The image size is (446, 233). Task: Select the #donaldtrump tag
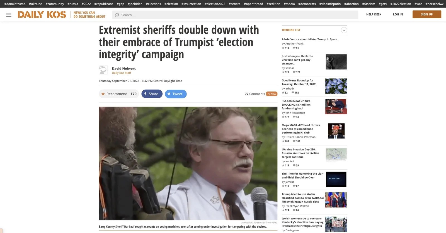pos(15,4)
